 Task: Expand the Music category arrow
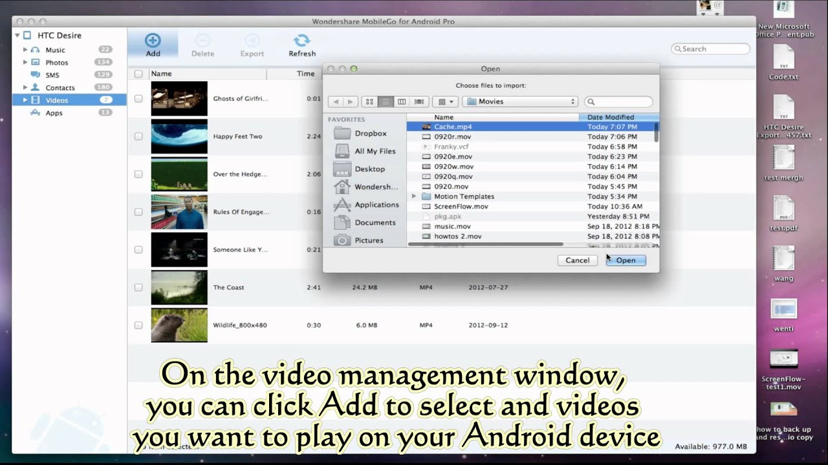tap(25, 50)
